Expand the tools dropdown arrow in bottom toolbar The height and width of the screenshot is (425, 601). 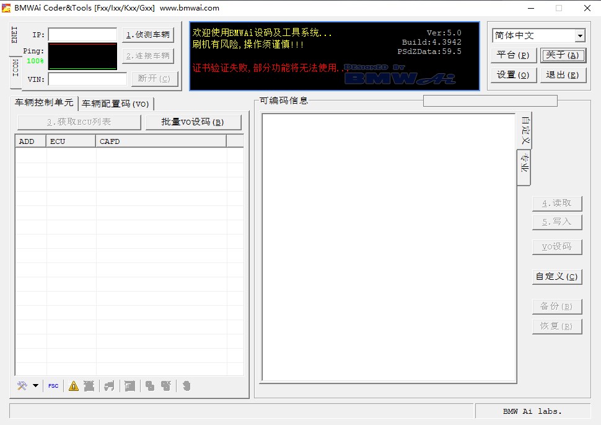36,386
